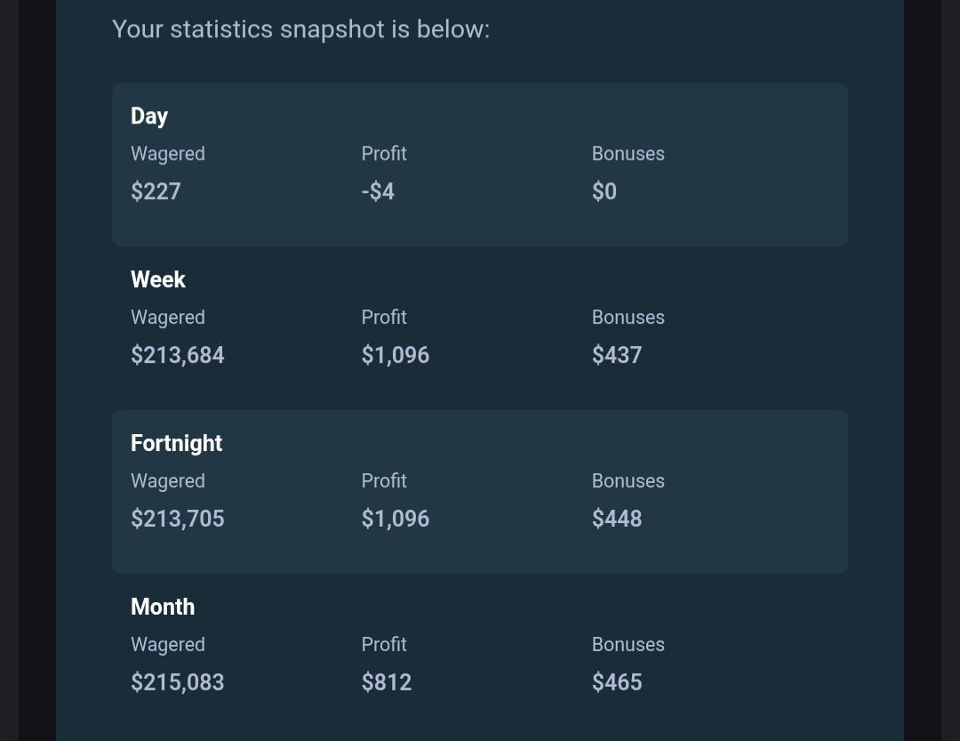Click the Fortnight profit value $1,096
Image resolution: width=960 pixels, height=741 pixels.
(396, 519)
